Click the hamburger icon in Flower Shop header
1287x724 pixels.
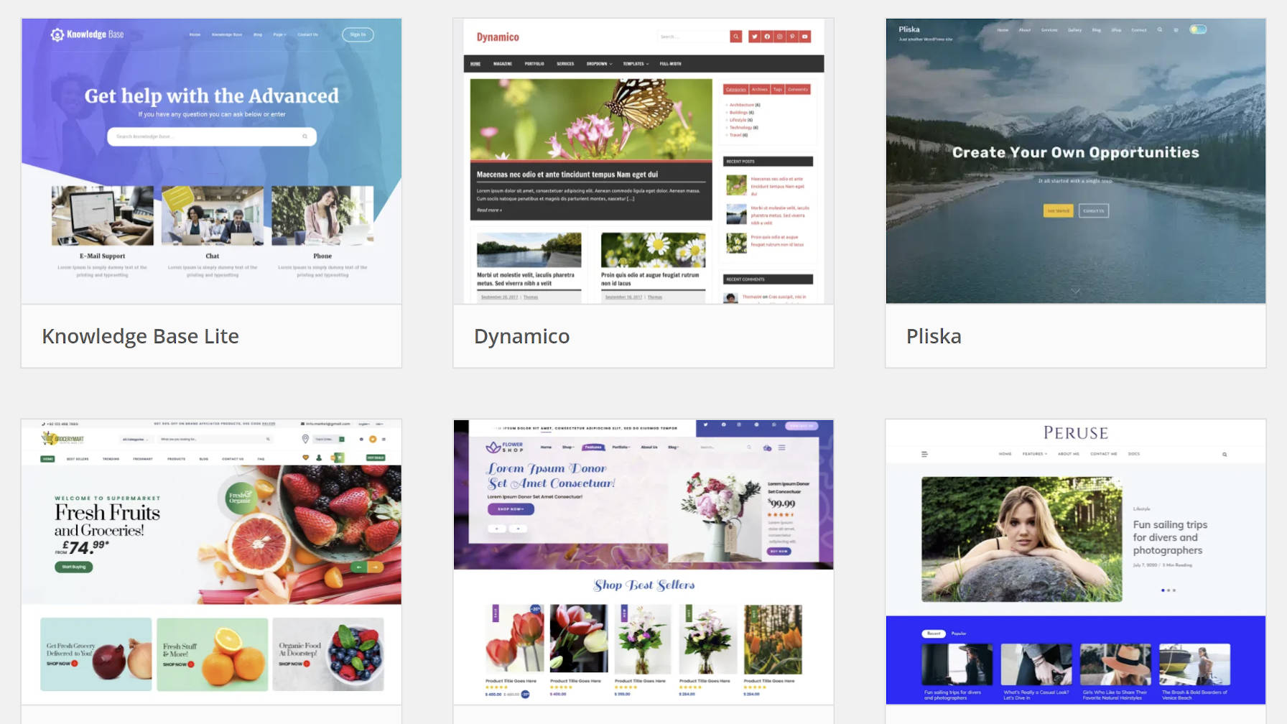pos(782,447)
